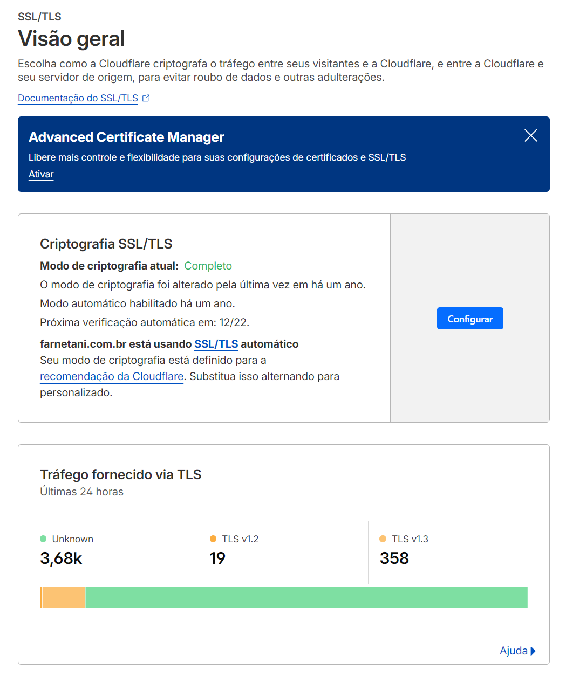
Task: Click Ativar in the blue banner
Action: coord(41,174)
